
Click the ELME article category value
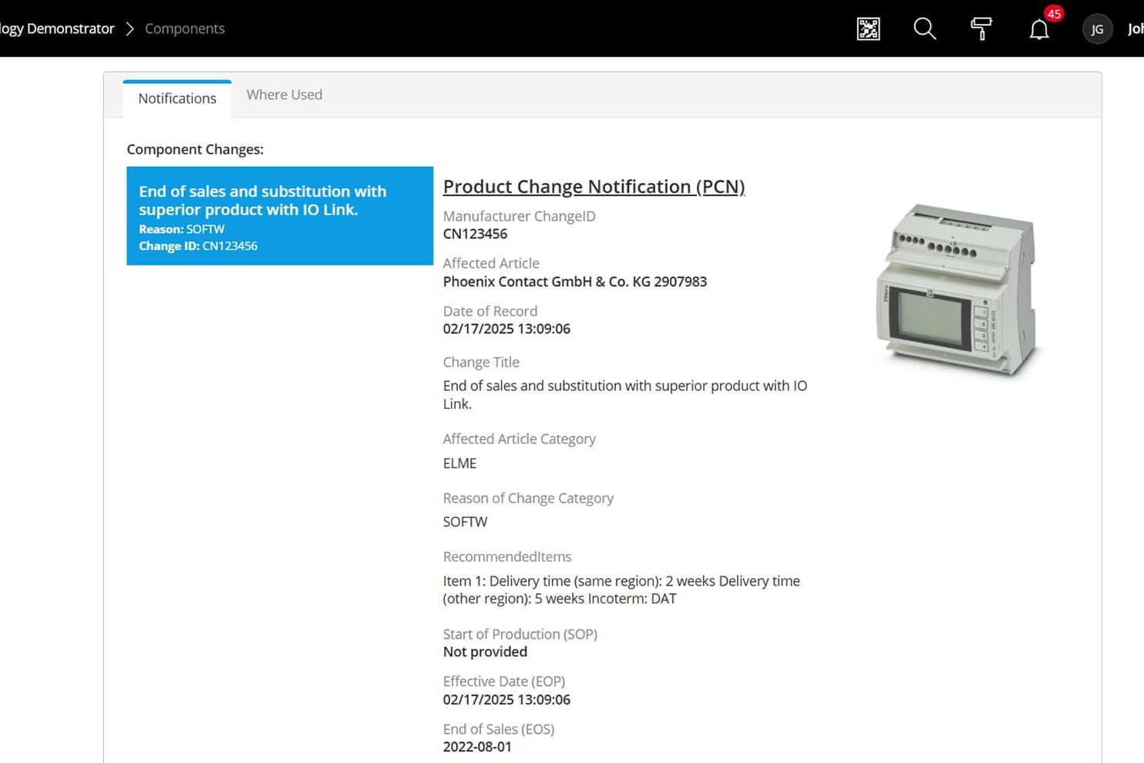460,463
